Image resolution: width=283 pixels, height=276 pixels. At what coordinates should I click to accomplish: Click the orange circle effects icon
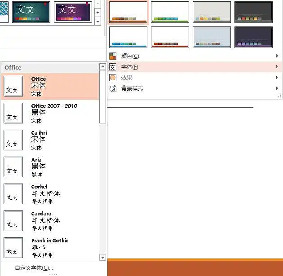click(113, 78)
